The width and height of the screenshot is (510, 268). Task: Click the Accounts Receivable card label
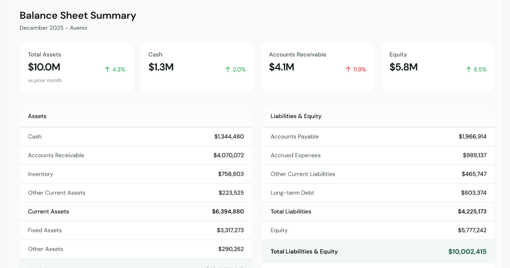point(297,54)
